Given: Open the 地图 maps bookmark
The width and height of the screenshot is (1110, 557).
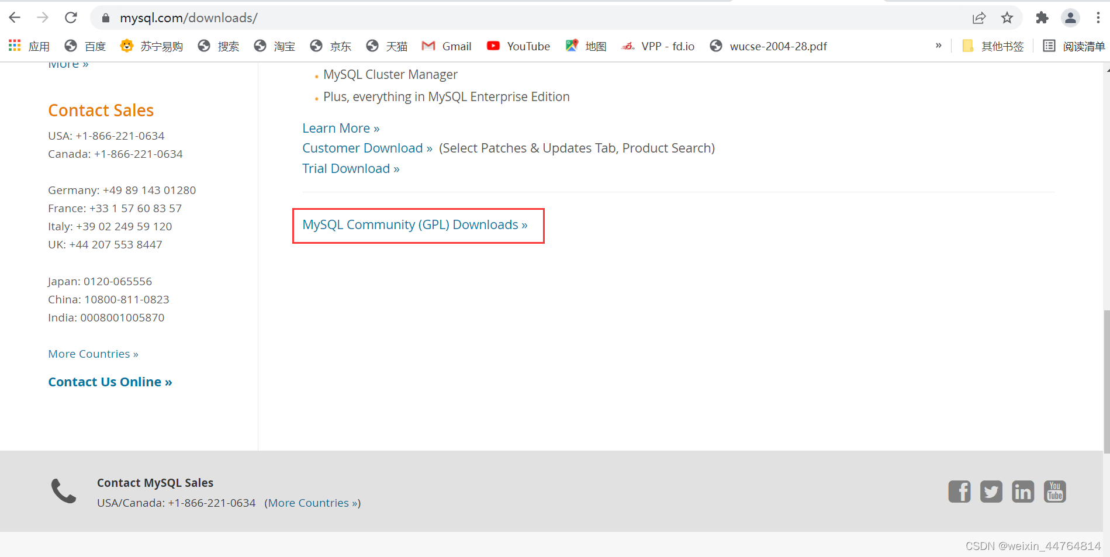Looking at the screenshot, I should [586, 46].
